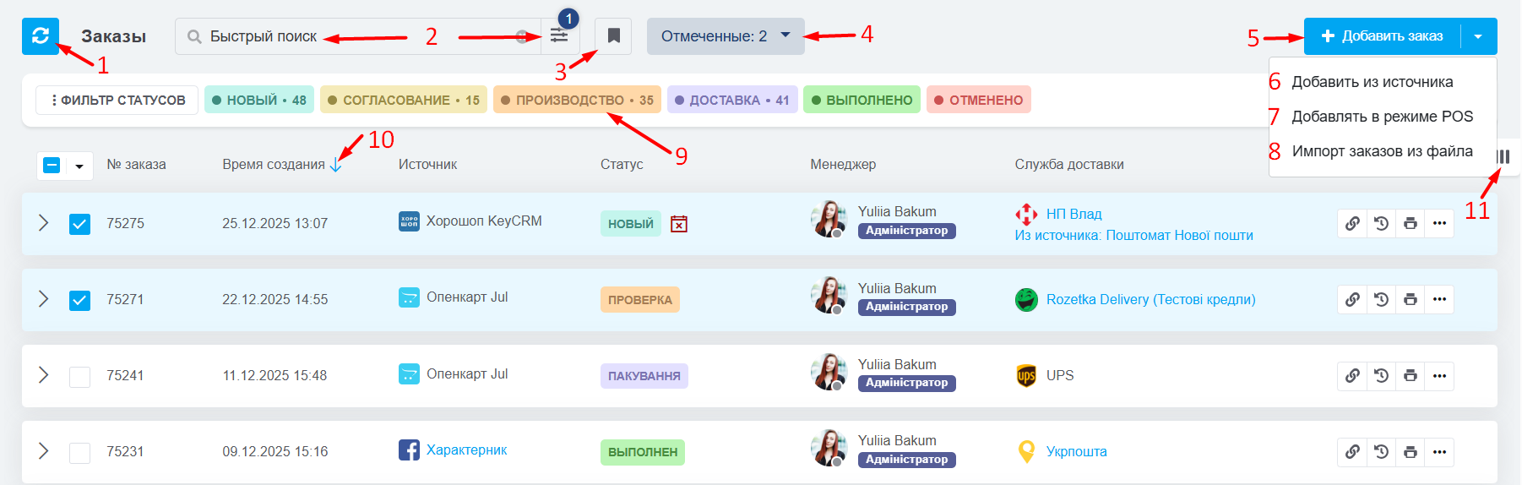Copy link for order 75275
Viewport: 1522px width, 485px height.
[x=1352, y=223]
